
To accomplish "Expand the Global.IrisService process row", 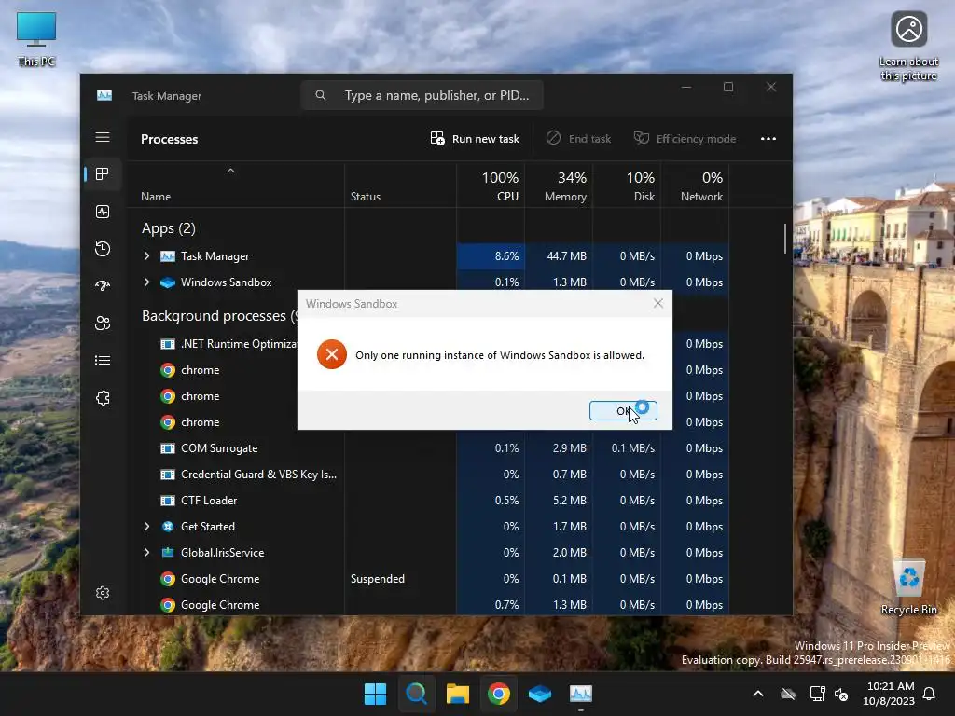I will point(146,553).
